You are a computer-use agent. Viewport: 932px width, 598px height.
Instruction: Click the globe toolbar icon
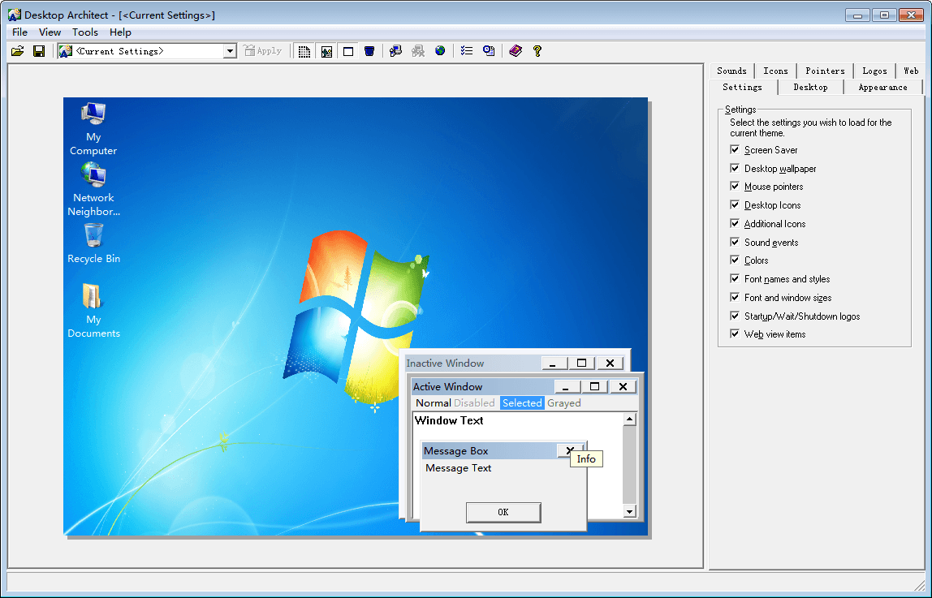440,51
